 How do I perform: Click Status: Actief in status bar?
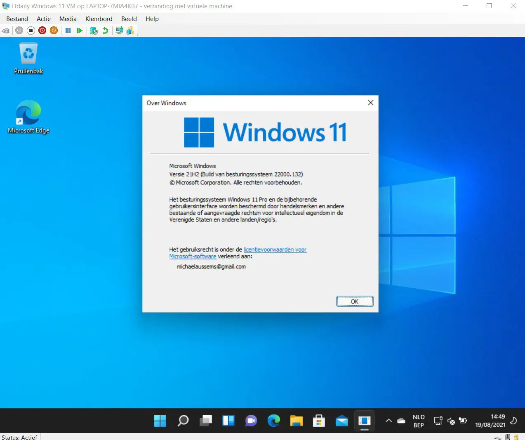click(x=19, y=437)
